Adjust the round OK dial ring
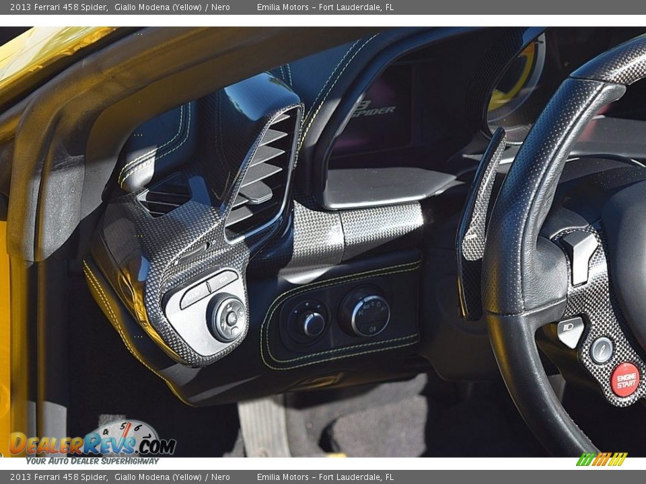The width and height of the screenshot is (646, 484). (229, 317)
